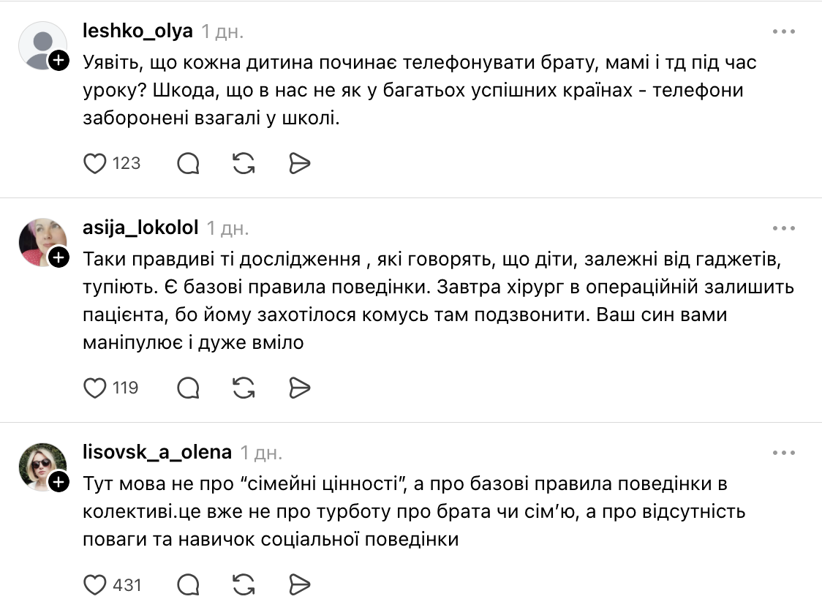
Task: Visit lisovsk_a_olena's profile by clicking her name
Action: 157,452
